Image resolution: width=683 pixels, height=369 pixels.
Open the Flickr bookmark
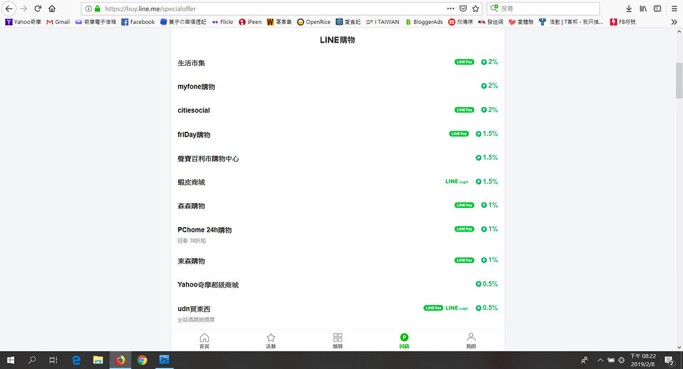(x=223, y=22)
